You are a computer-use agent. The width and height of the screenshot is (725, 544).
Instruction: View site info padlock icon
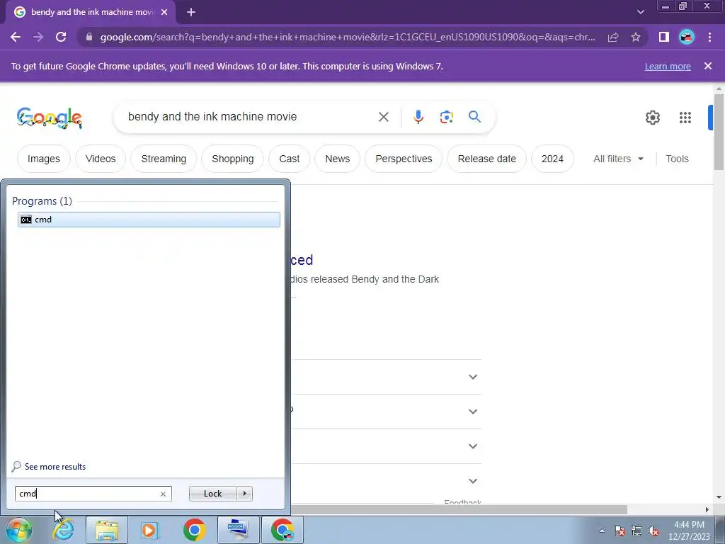click(x=89, y=37)
